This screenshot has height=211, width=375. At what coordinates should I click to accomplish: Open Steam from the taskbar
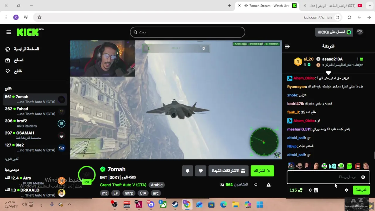tap(175, 205)
